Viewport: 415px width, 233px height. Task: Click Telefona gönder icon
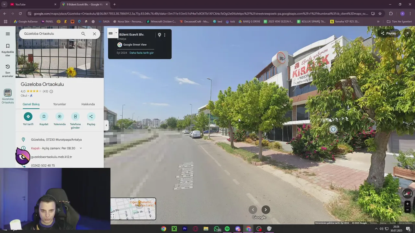click(75, 116)
